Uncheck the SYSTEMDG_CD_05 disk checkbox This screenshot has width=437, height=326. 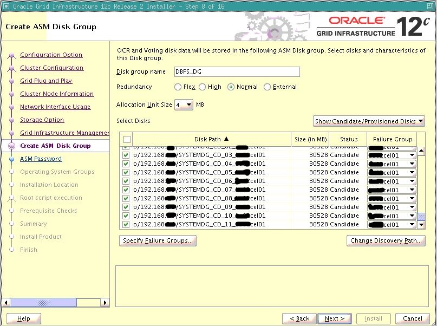(x=126, y=172)
